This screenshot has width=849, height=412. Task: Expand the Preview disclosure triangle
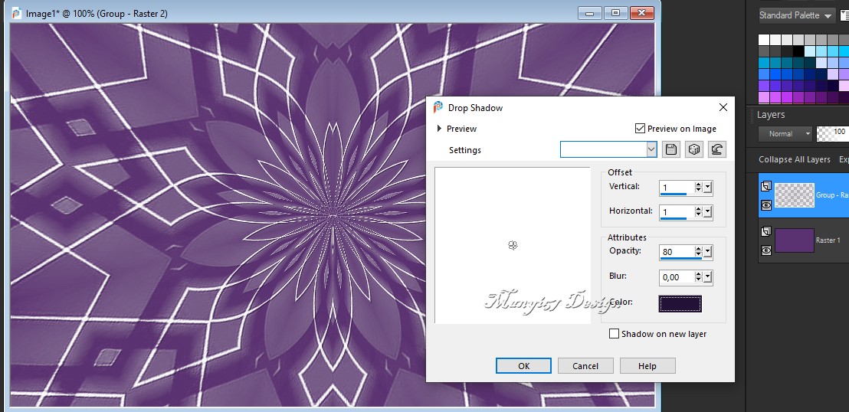pos(439,129)
